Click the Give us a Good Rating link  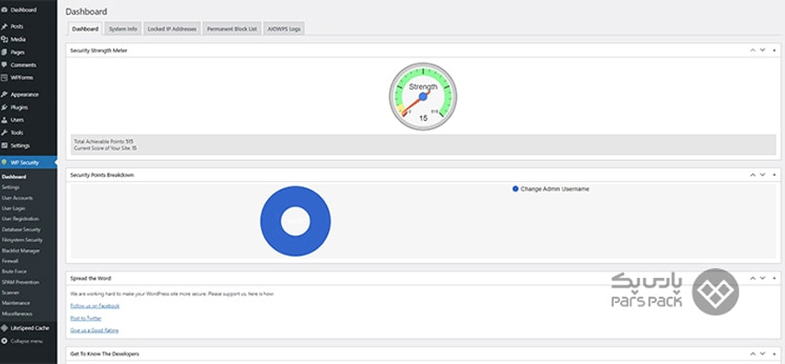pos(94,331)
